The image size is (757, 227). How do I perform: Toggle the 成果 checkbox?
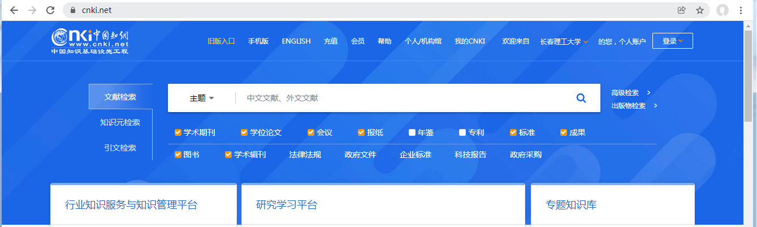tap(564, 132)
